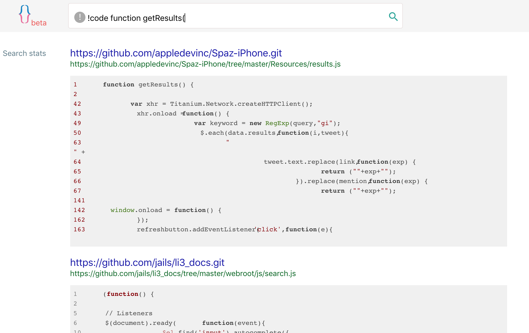This screenshot has width=529, height=333.
Task: Click the '// Listeners' comment line
Action: [x=129, y=313]
